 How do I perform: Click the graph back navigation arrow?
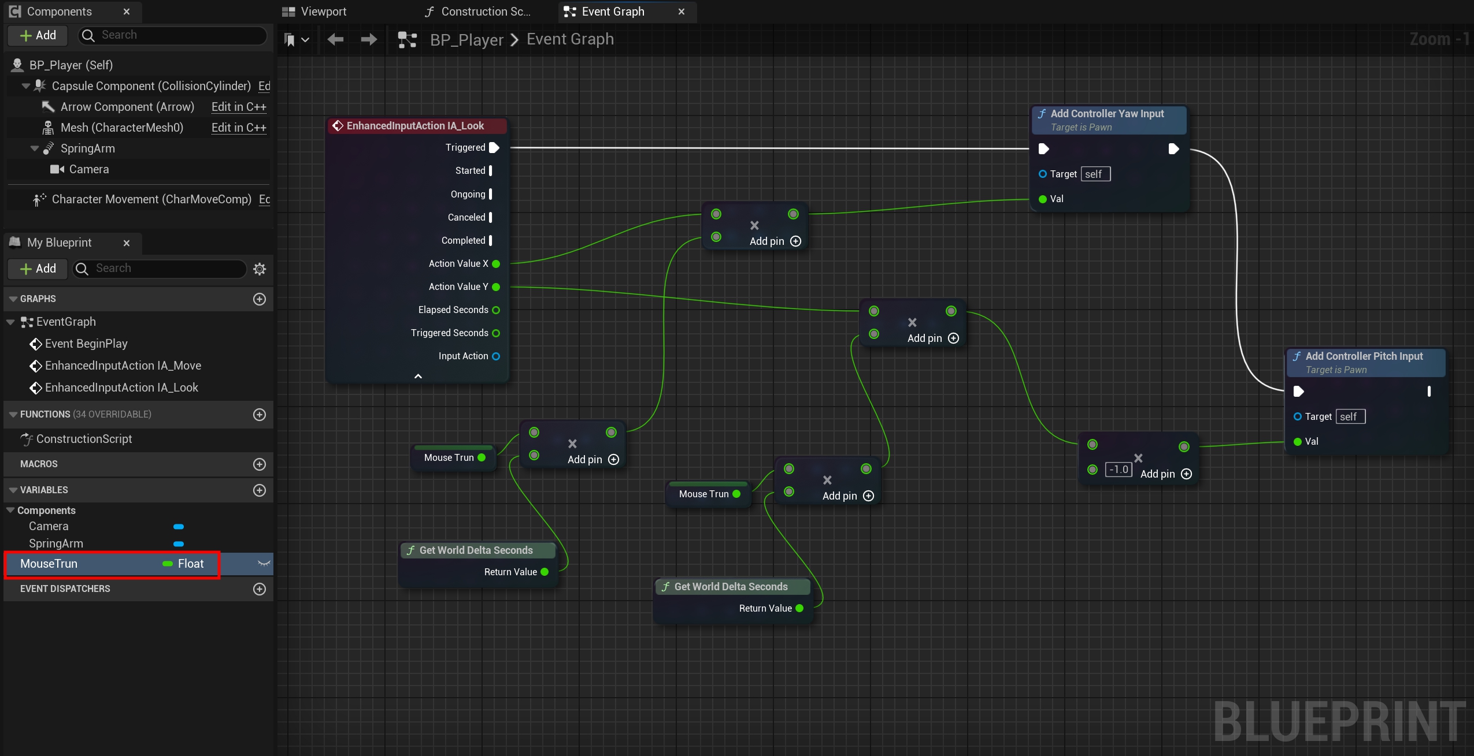point(335,39)
